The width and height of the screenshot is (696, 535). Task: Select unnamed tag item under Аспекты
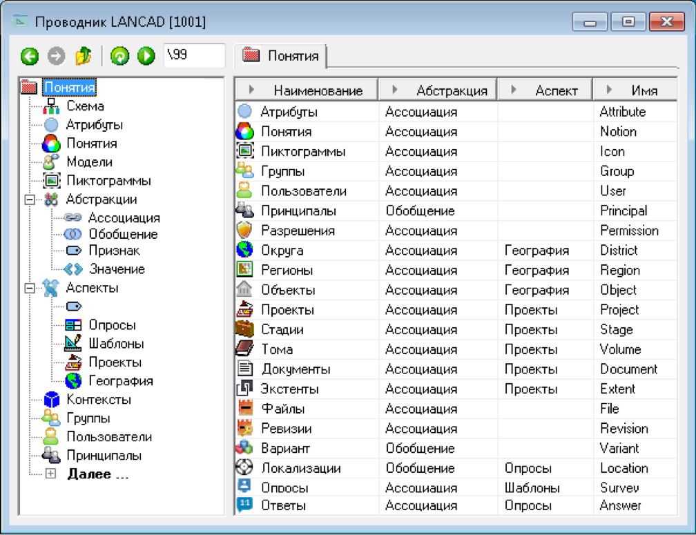click(x=74, y=306)
